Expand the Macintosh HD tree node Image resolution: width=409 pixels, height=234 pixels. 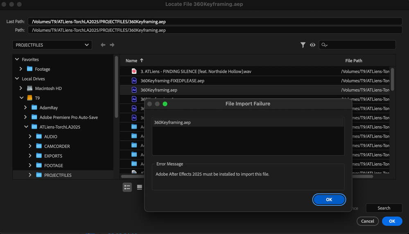pyautogui.click(x=21, y=88)
